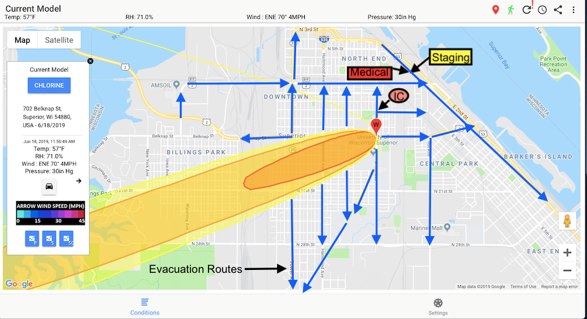Open the Settings tab
Viewport: 587px width, 319px height.
click(438, 307)
